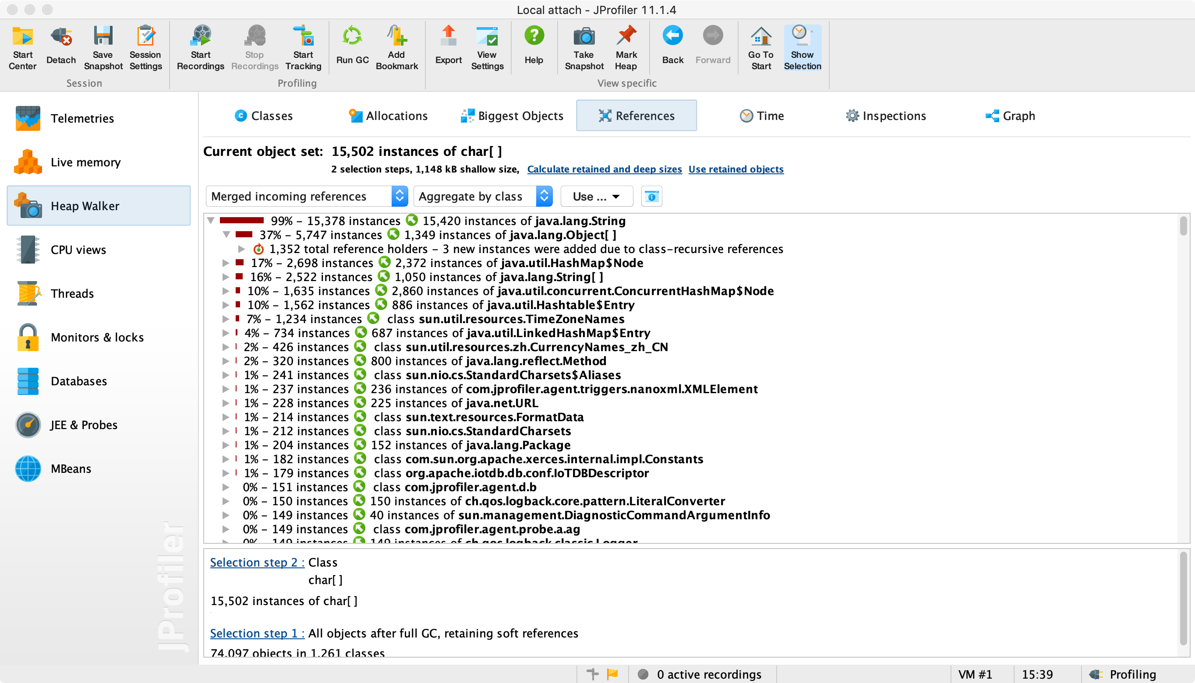Detach from the profiled session
Viewport: 1195px width, 683px height.
tap(60, 47)
